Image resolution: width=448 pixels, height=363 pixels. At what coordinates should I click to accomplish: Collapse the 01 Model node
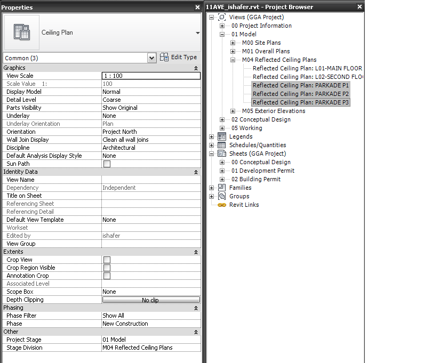(222, 34)
